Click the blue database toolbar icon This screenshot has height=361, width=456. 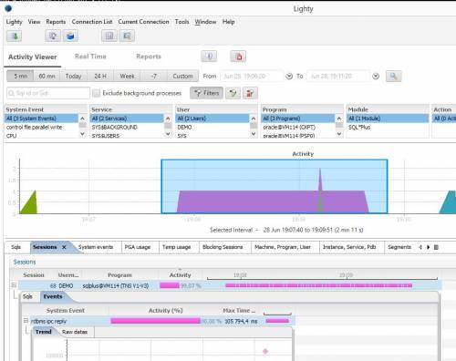pyautogui.click(x=70, y=36)
